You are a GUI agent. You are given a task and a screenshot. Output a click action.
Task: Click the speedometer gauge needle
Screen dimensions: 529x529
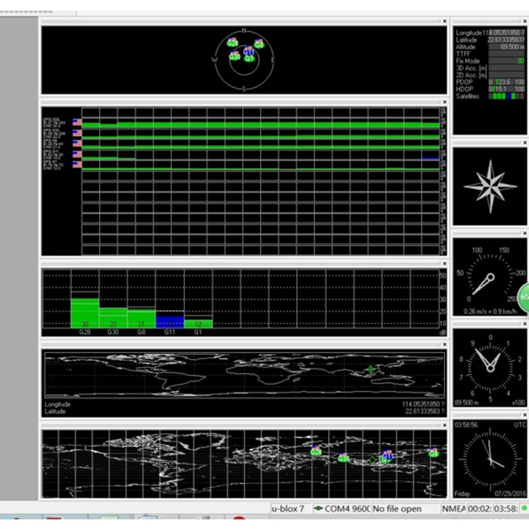(481, 283)
